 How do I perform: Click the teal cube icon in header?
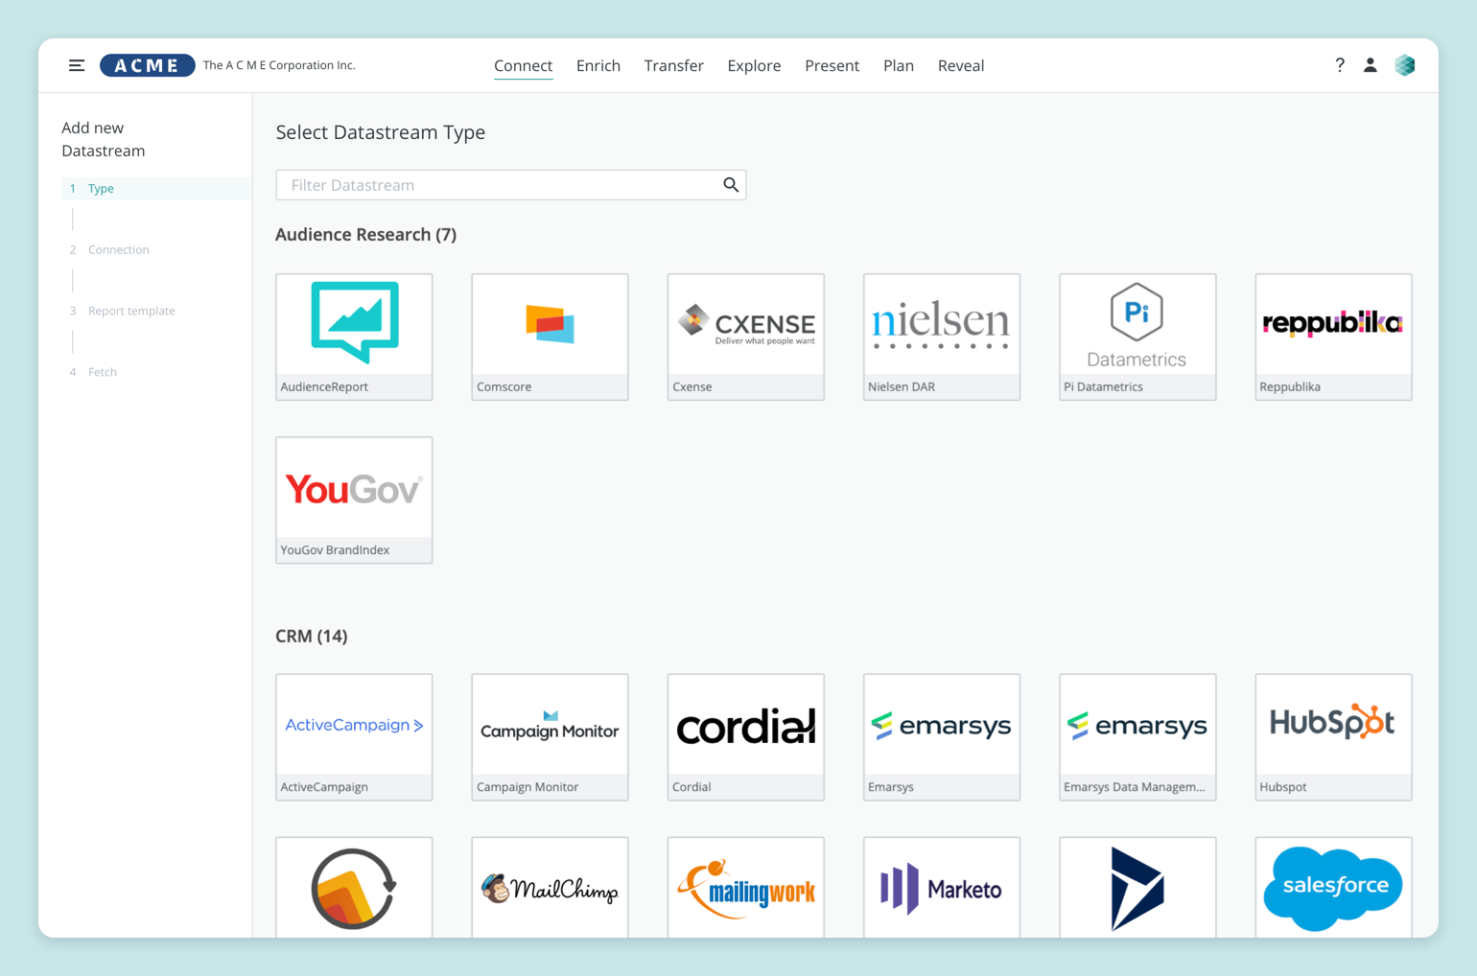pyautogui.click(x=1405, y=65)
